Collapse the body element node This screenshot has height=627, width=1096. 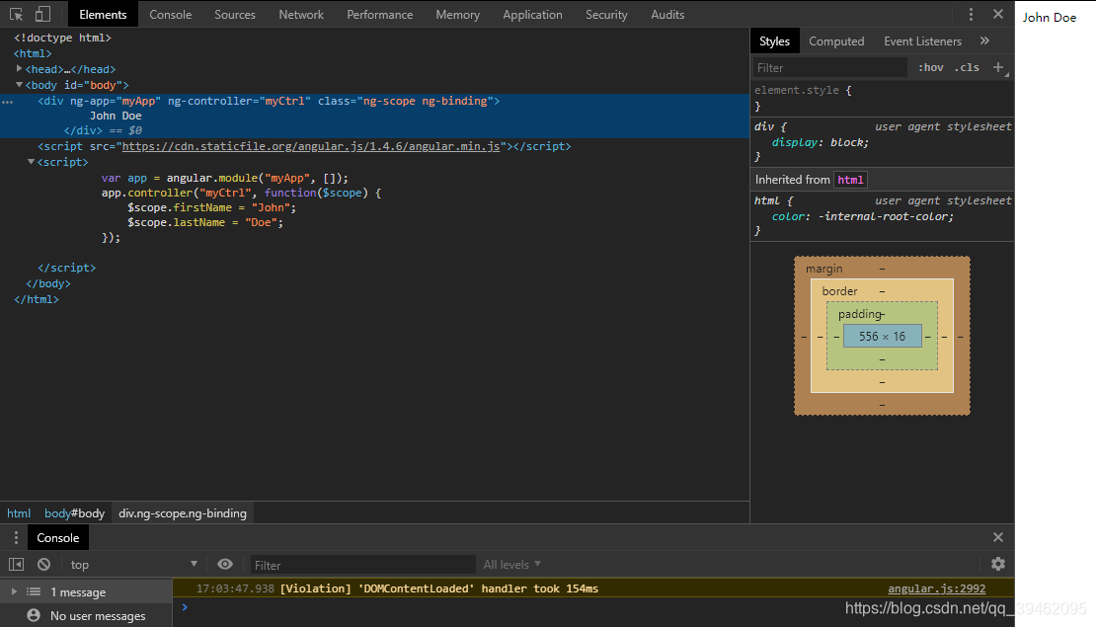(x=20, y=85)
